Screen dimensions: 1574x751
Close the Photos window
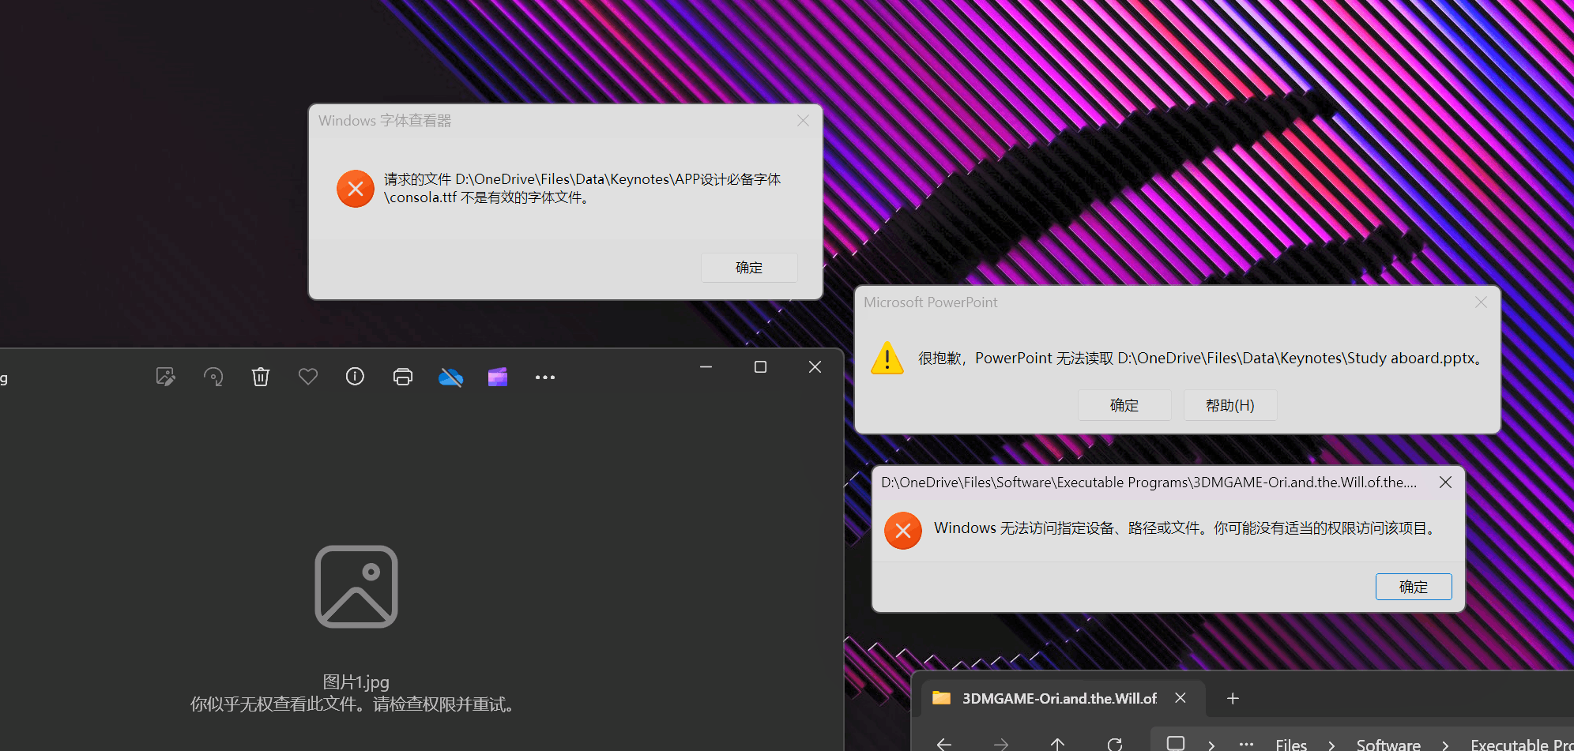815,367
